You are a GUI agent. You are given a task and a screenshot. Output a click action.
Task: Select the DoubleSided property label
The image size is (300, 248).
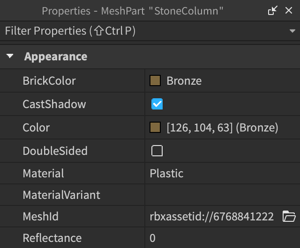[x=55, y=151]
